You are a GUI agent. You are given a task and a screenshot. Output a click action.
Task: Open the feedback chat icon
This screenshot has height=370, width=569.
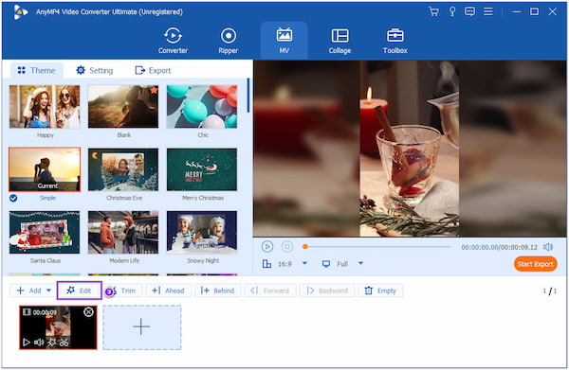point(469,11)
